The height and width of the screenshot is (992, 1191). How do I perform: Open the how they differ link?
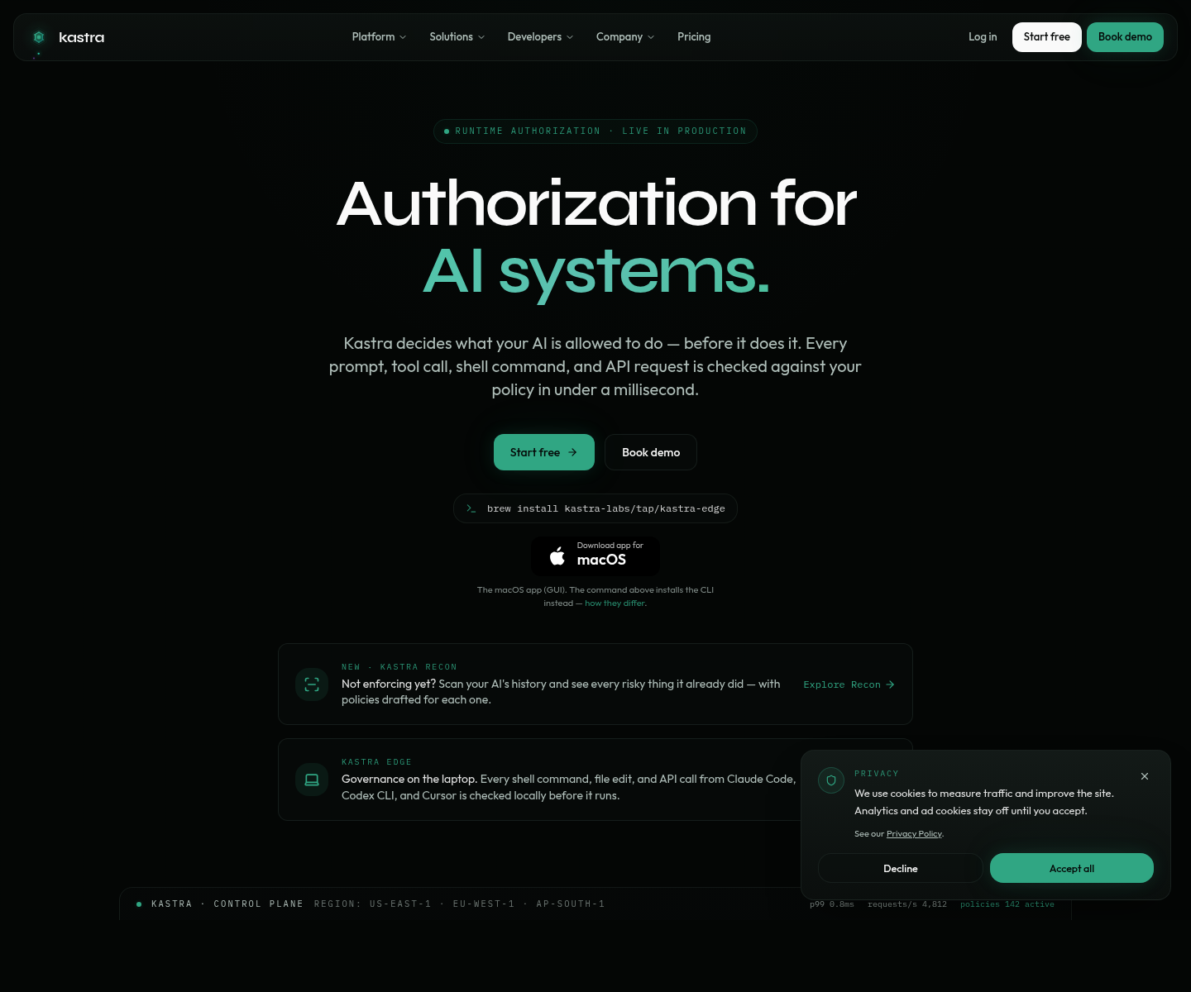tap(615, 603)
